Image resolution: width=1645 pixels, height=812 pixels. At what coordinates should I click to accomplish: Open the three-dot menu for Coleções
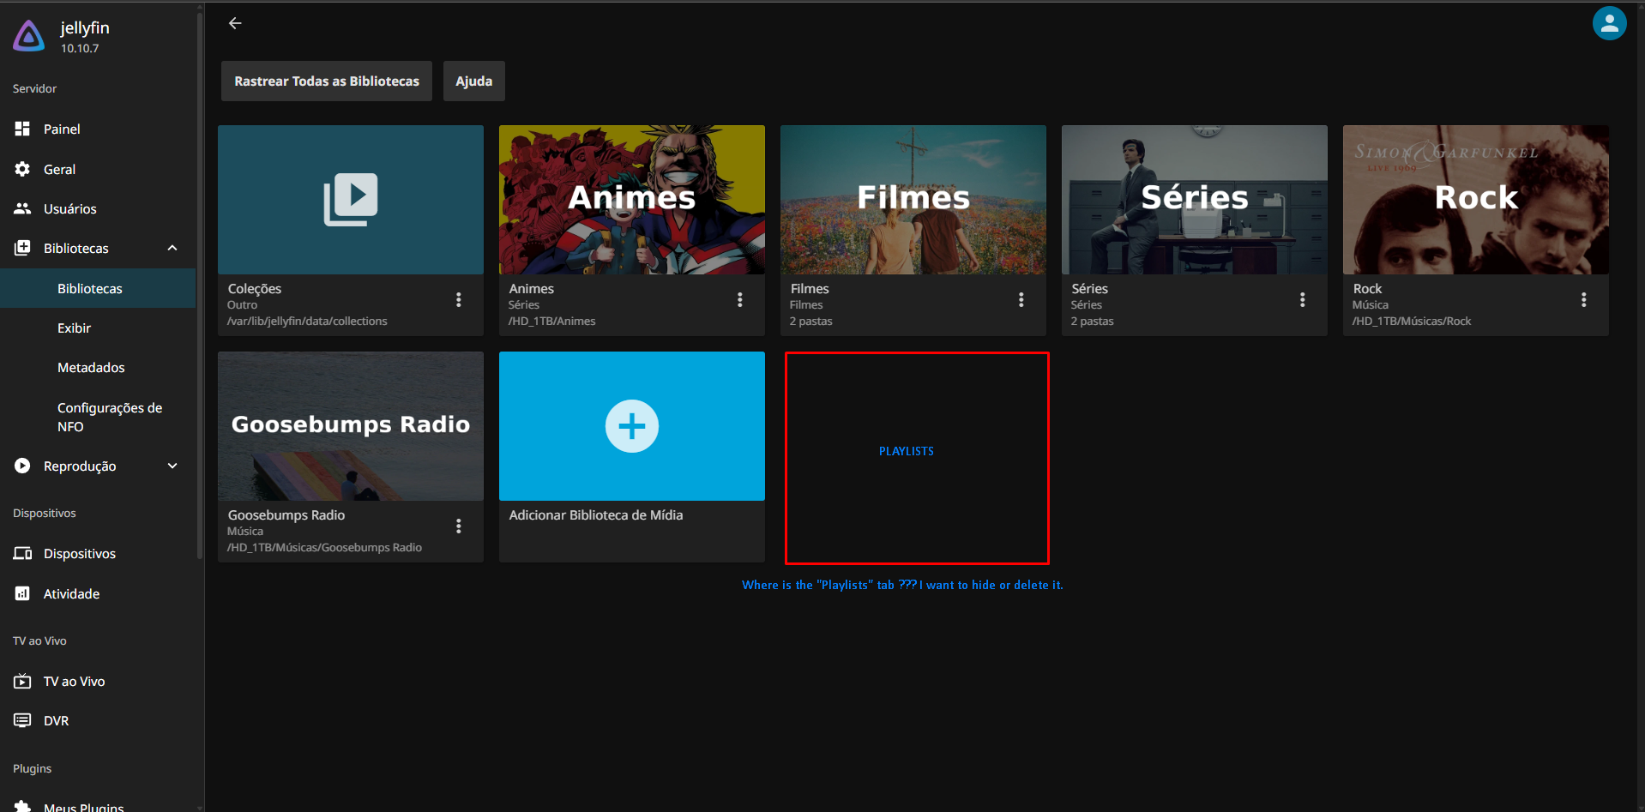pyautogui.click(x=459, y=300)
